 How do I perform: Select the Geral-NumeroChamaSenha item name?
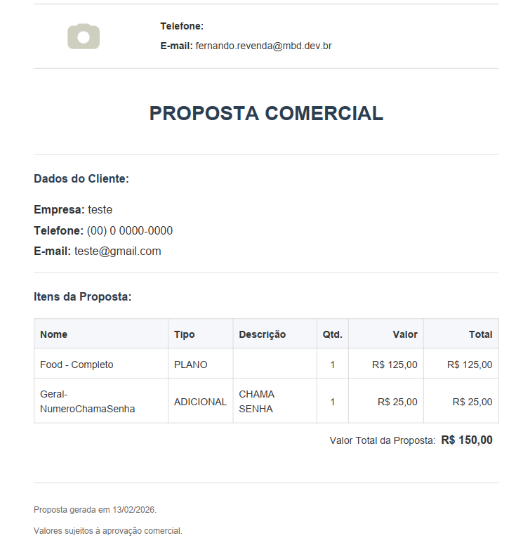pyautogui.click(x=88, y=402)
